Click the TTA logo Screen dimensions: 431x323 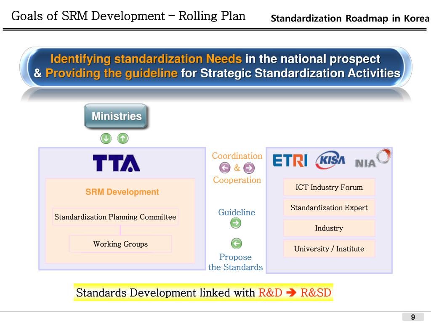pyautogui.click(x=116, y=163)
